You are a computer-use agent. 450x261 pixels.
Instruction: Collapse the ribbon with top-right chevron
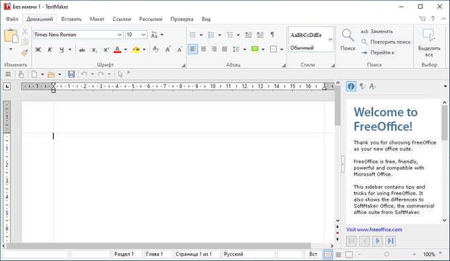point(443,19)
